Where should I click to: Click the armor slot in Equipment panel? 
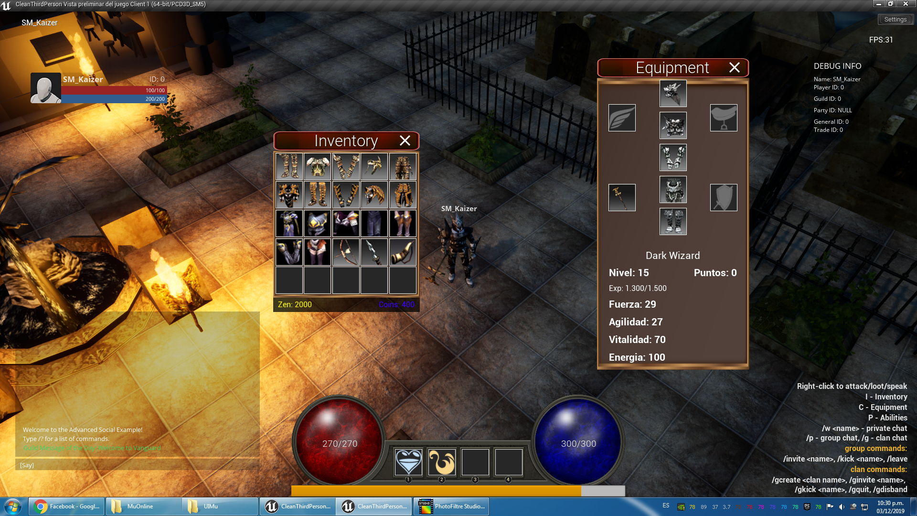click(672, 125)
